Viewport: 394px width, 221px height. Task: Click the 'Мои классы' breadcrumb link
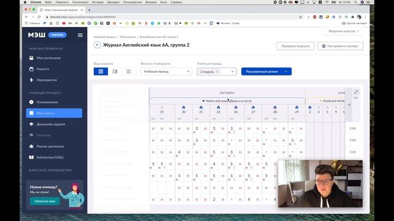click(128, 37)
